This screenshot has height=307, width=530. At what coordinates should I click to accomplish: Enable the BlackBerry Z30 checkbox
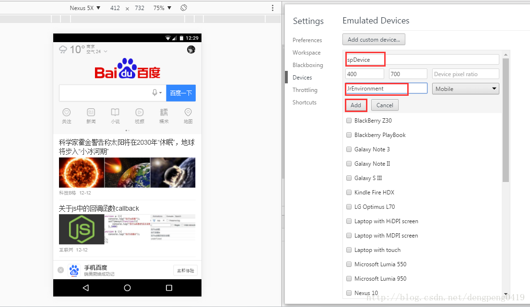(x=349, y=120)
